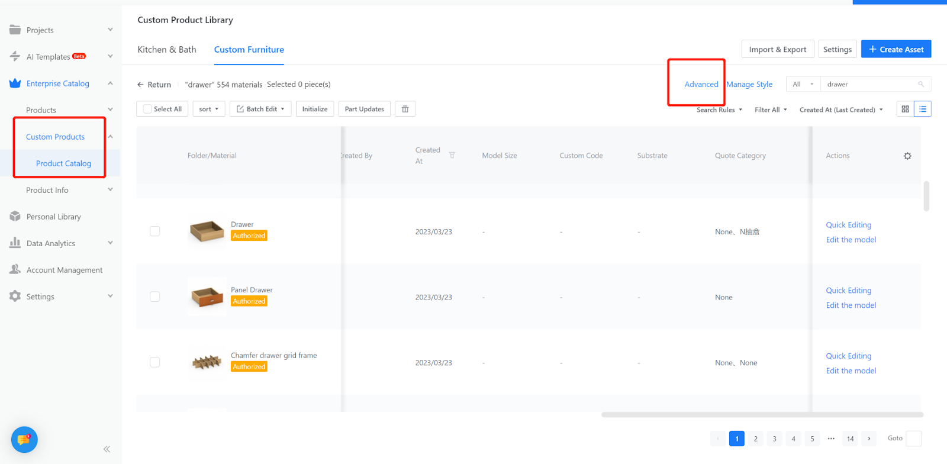
Task: Open the sort dropdown
Action: coord(209,109)
